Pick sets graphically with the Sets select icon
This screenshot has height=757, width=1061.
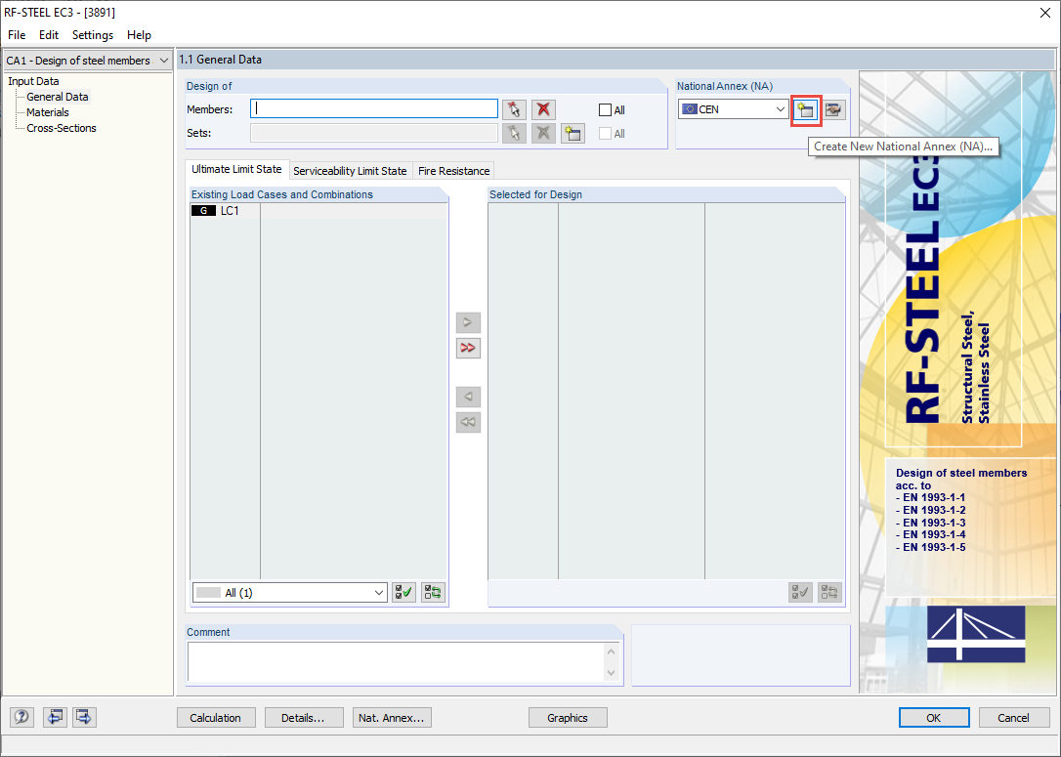click(514, 133)
